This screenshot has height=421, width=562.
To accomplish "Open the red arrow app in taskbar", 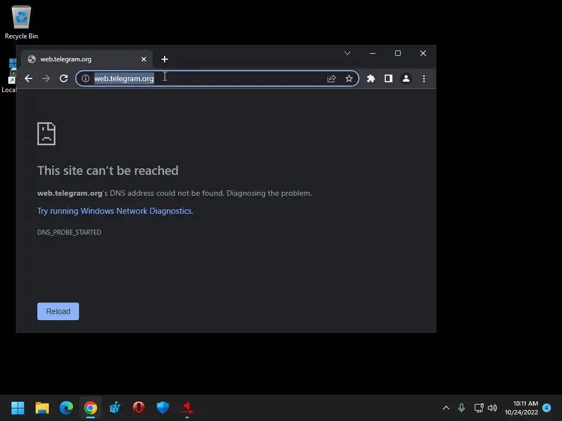I will click(187, 407).
